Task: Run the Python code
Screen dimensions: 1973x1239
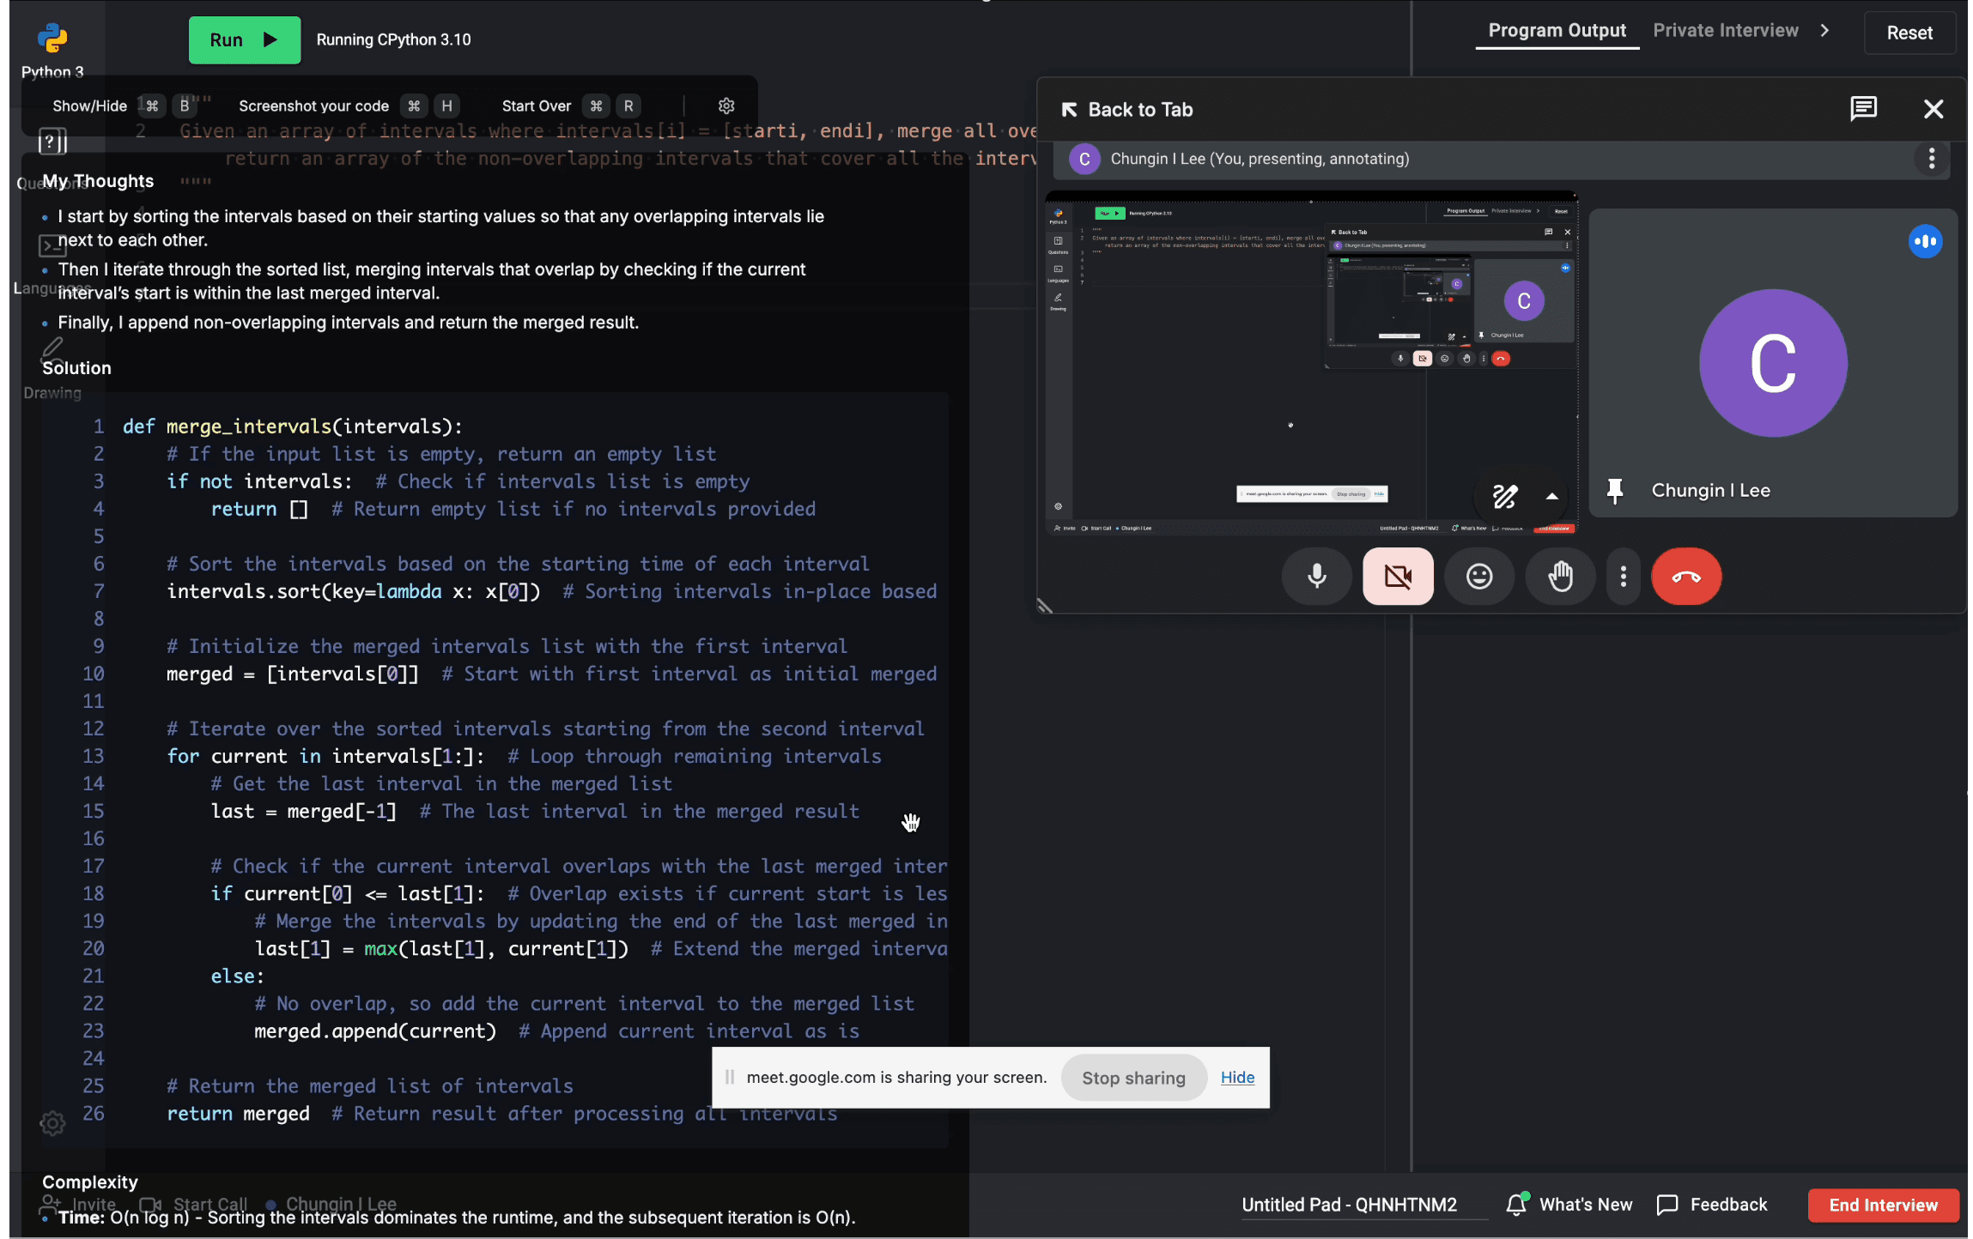Action: point(244,39)
